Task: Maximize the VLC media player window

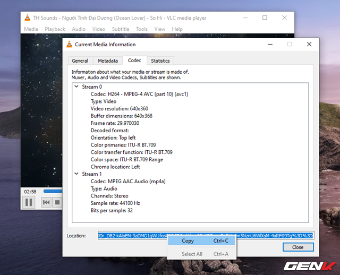Action: (x=265, y=18)
